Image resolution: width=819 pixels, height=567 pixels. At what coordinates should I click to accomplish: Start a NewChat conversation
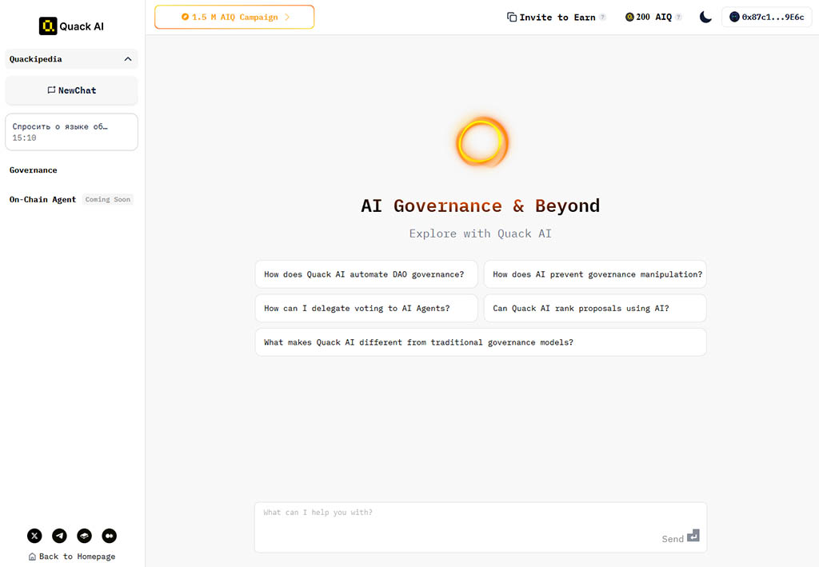[x=71, y=90]
